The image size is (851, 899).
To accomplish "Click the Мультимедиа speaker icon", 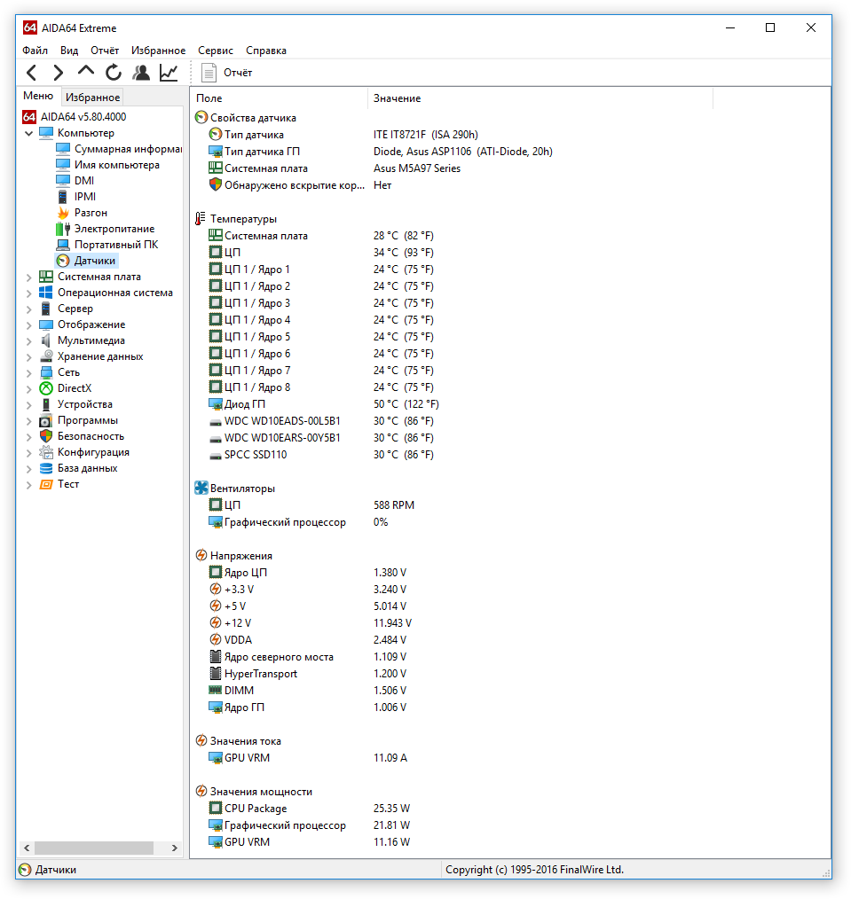I will click(x=46, y=340).
